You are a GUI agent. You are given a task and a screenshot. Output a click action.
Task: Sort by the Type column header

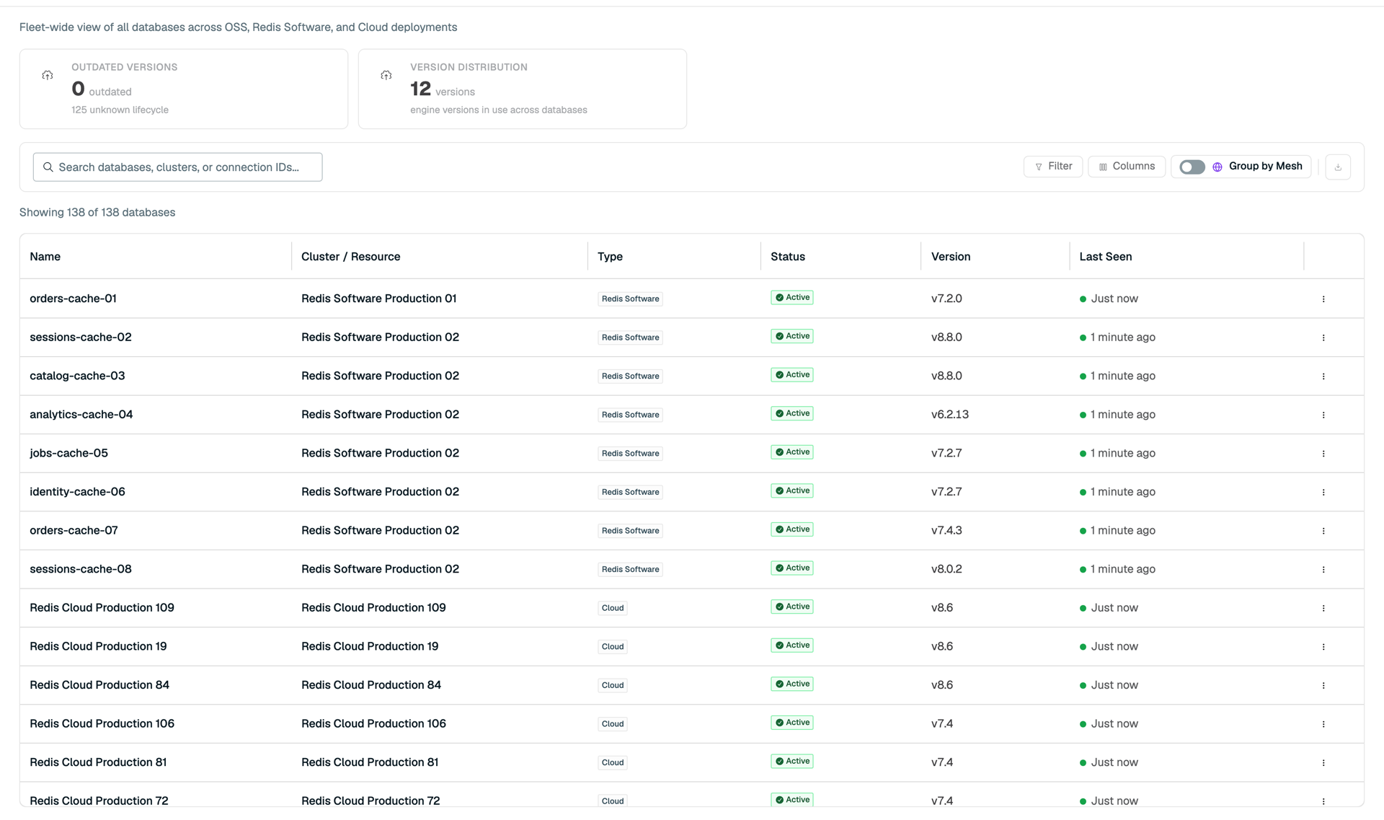click(x=610, y=257)
